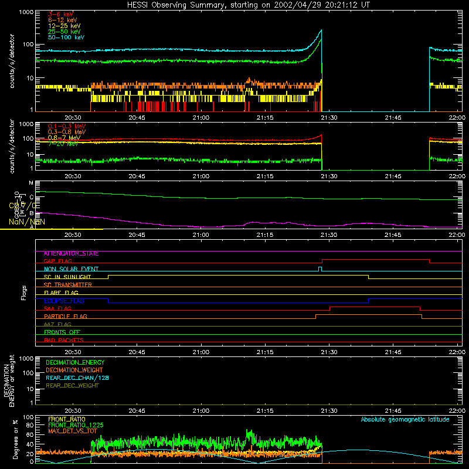Click the FLARE_FLAG label
Image resolution: width=469 pixels, height=469 pixels.
coord(61,293)
